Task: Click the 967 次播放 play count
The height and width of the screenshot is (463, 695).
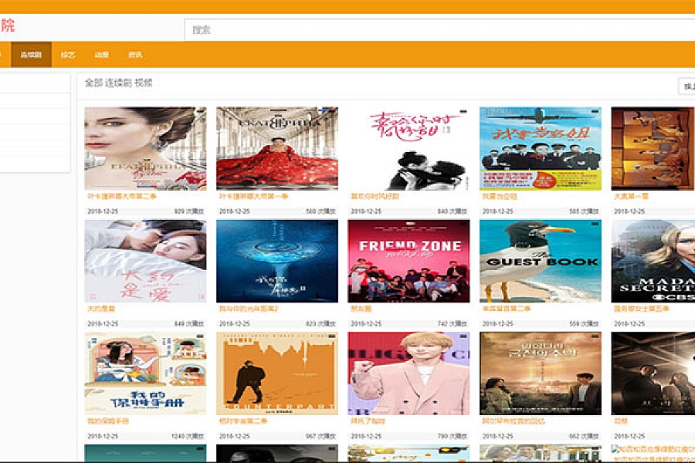Action: coord(320,437)
